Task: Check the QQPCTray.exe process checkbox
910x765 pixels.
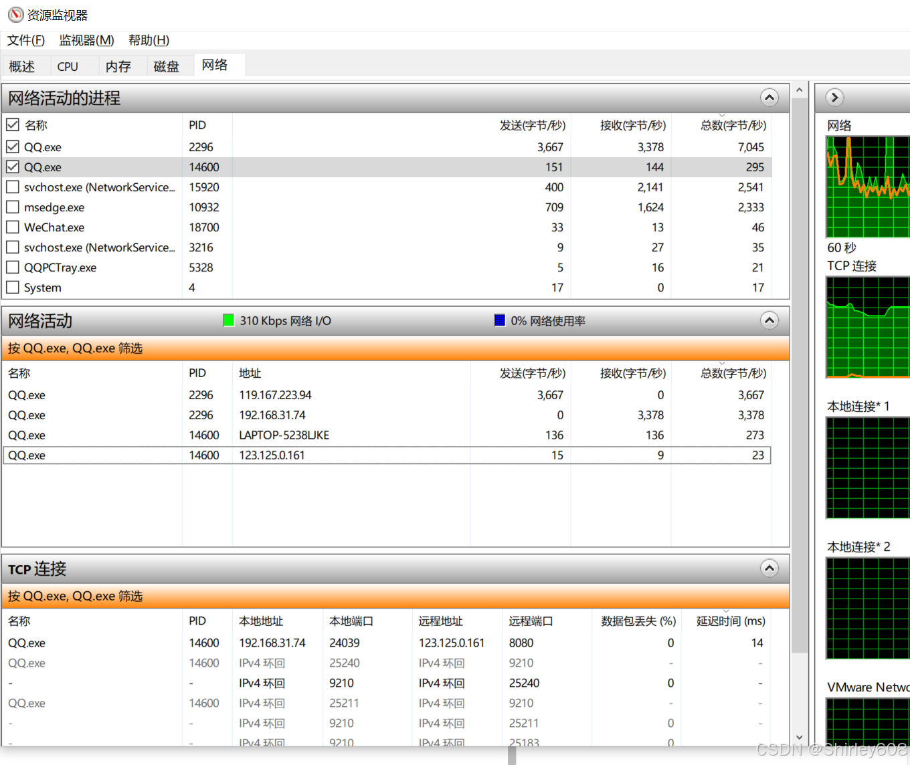Action: (x=13, y=267)
